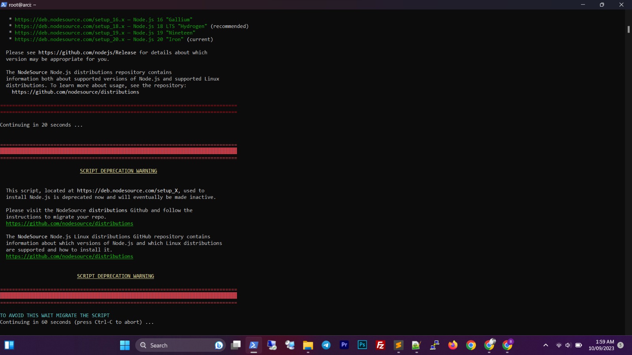This screenshot has width=632, height=355.
Task: Click the taskbar Search box
Action: [176, 345]
